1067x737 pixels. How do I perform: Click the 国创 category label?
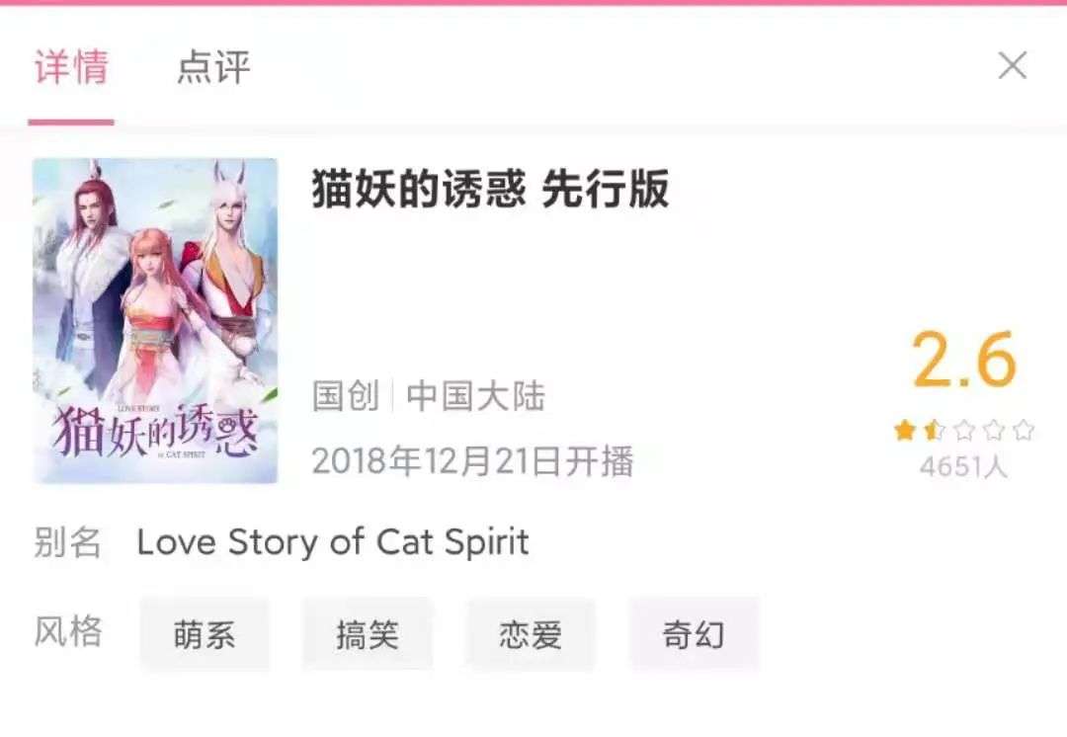tap(346, 395)
